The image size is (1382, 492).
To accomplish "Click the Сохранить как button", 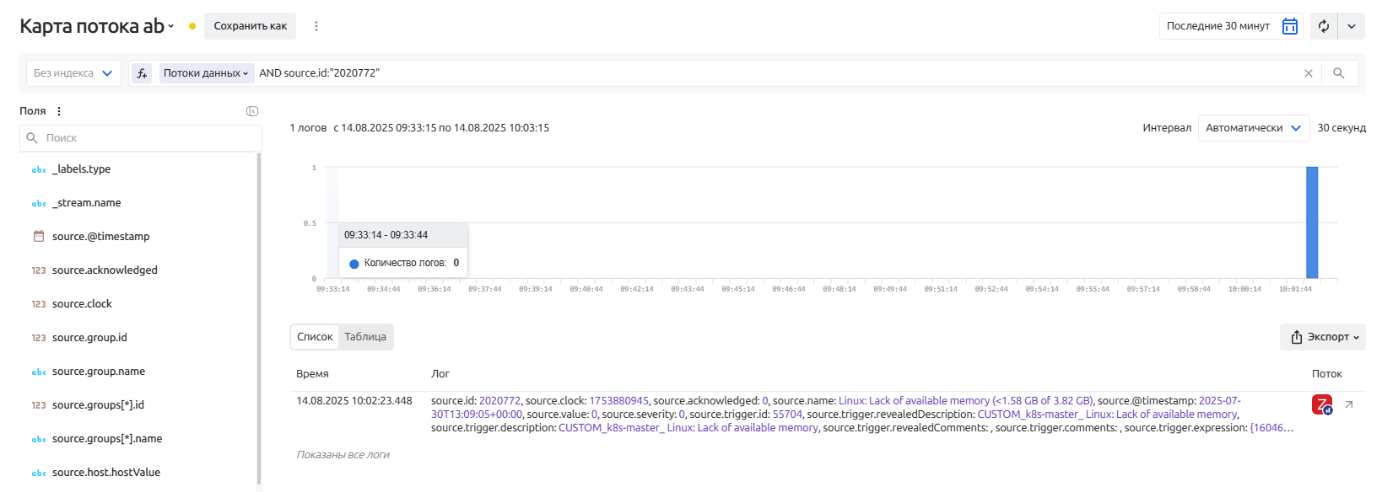I will (x=250, y=26).
